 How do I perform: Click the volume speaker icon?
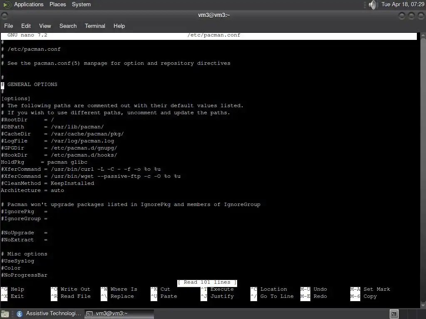coord(373,5)
